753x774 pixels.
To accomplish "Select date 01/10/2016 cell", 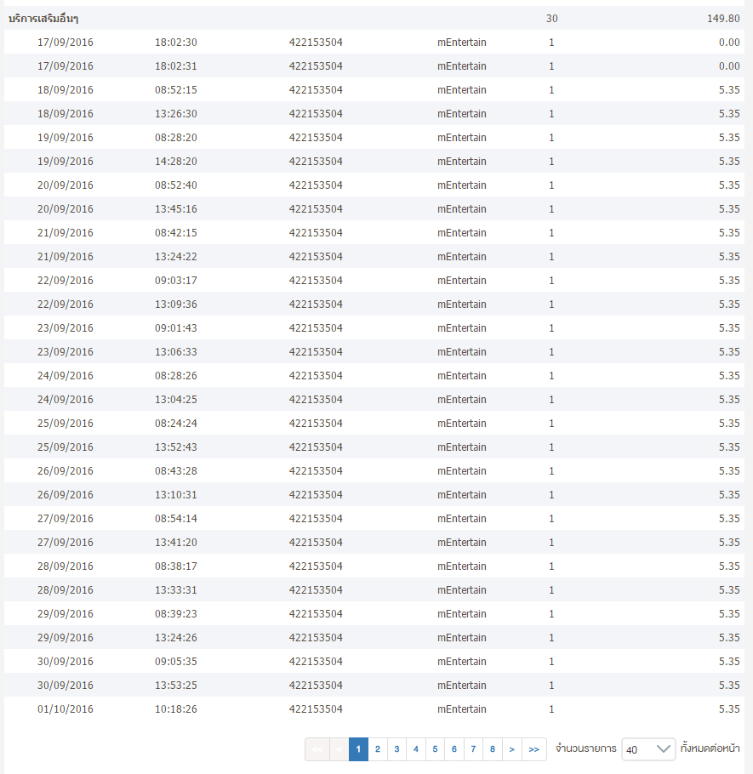I will pos(66,709).
